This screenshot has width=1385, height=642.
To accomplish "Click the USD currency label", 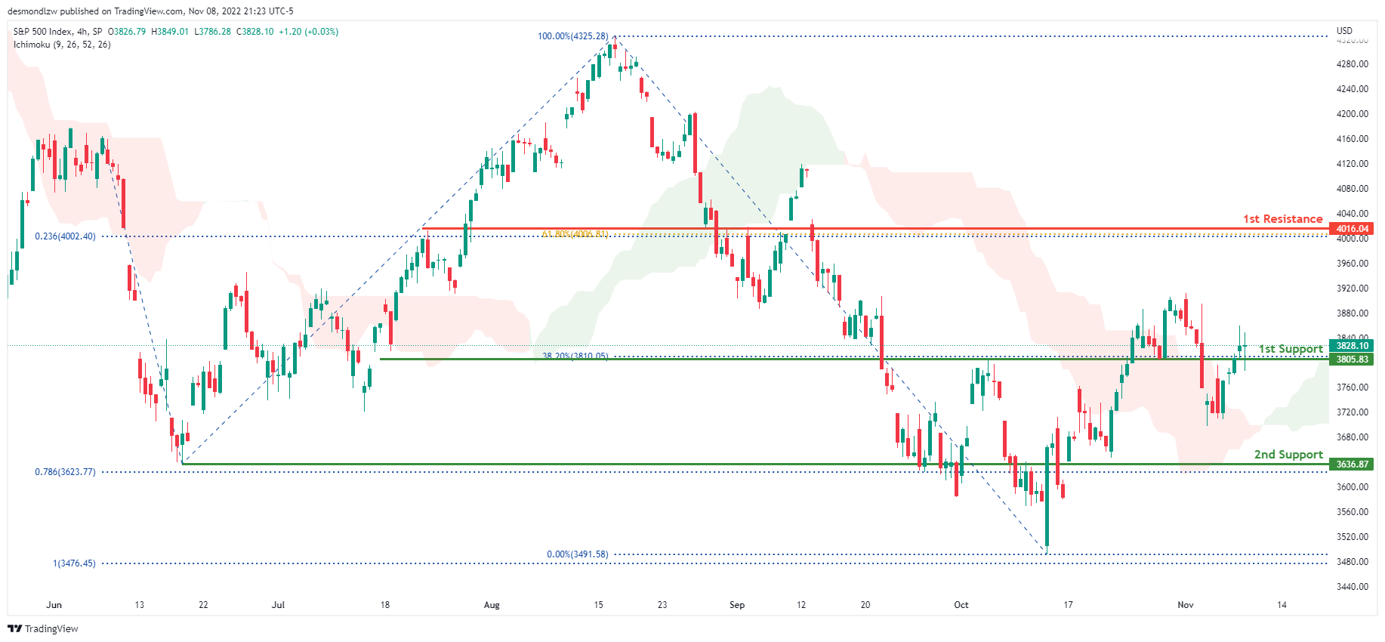I will [x=1344, y=31].
